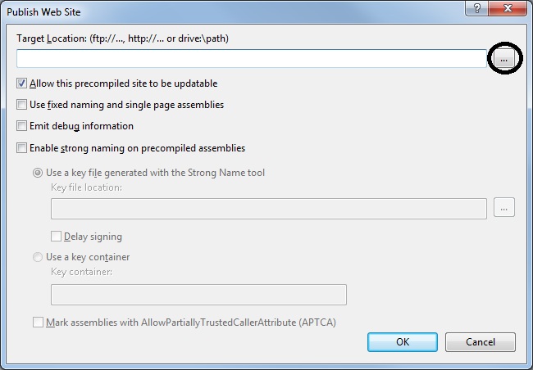Viewport: 533px width, 370px height.
Task: Click the browse button next to Target Location
Action: pos(503,61)
